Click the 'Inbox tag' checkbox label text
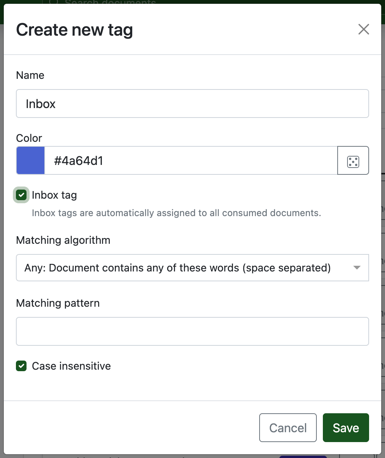Viewport: 385px width, 458px height. pos(54,195)
